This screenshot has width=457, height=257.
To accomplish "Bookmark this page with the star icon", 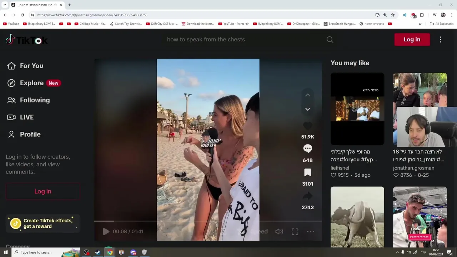I will 393,15.
